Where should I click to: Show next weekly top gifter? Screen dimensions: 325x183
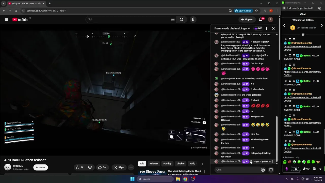(322, 25)
